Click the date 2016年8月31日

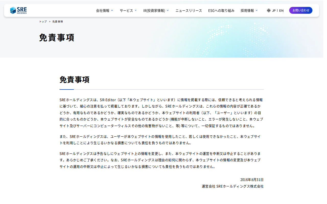252,180
